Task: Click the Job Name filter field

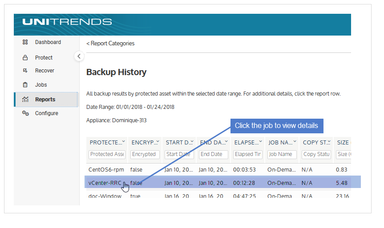Action: 282,154
